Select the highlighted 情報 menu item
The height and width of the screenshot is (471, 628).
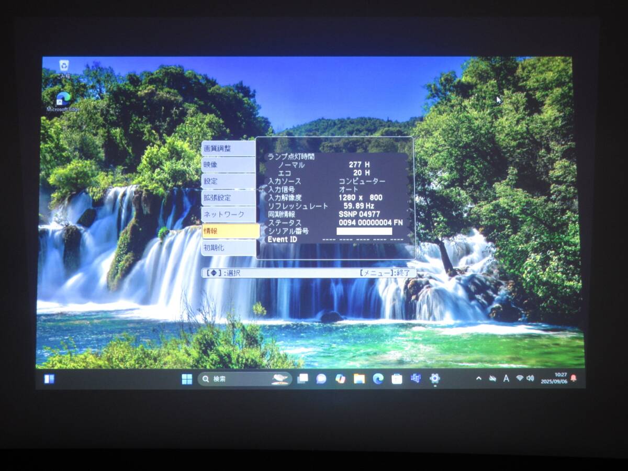tap(230, 231)
